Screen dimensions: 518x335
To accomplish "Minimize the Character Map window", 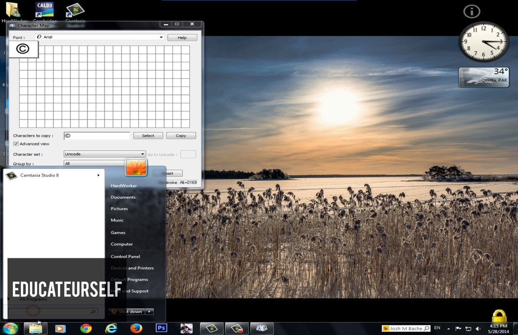I will click(166, 24).
